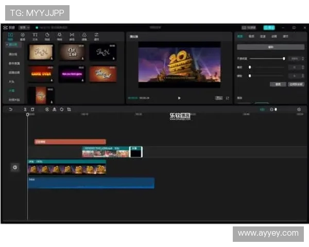Image resolution: width=309 pixels, height=247 pixels.
Task: Click the app logo in title bar
Action: tap(5, 28)
